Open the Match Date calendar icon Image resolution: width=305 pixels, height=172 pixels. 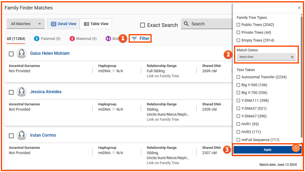click(x=292, y=57)
